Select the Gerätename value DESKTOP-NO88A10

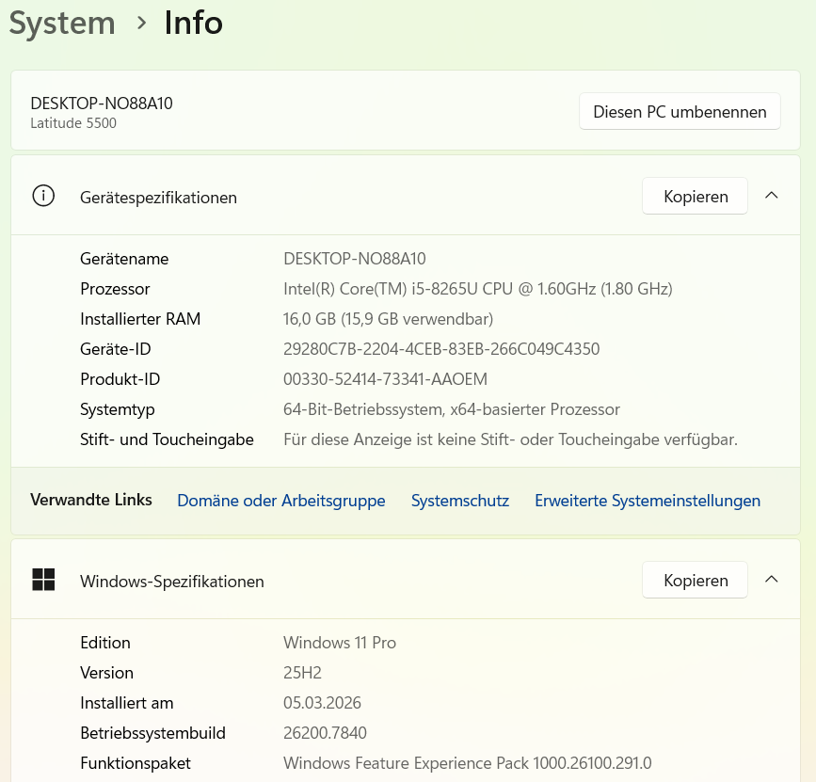(355, 259)
